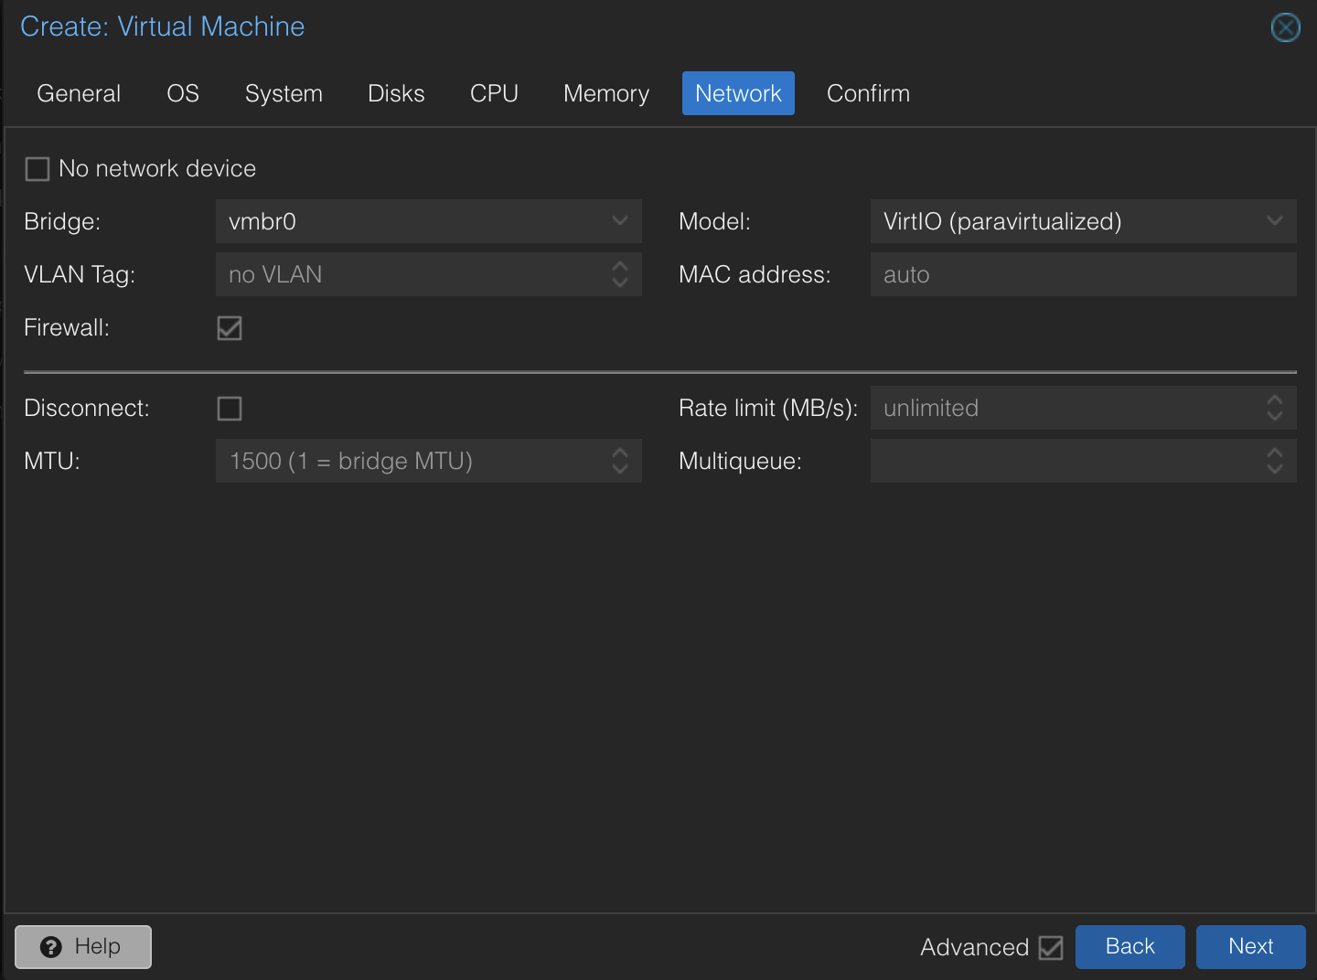The height and width of the screenshot is (980, 1317).
Task: Open the Model dropdown showing VirtIO
Action: [1274, 221]
